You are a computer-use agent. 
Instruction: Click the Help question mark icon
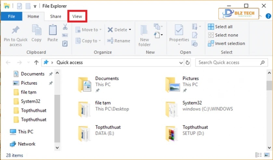(268, 16)
